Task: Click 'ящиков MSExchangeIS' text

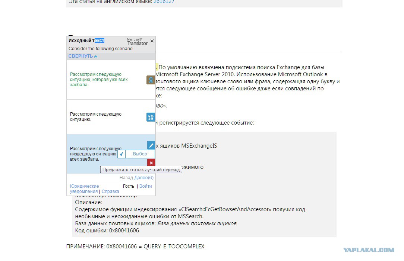Action: click(x=188, y=146)
